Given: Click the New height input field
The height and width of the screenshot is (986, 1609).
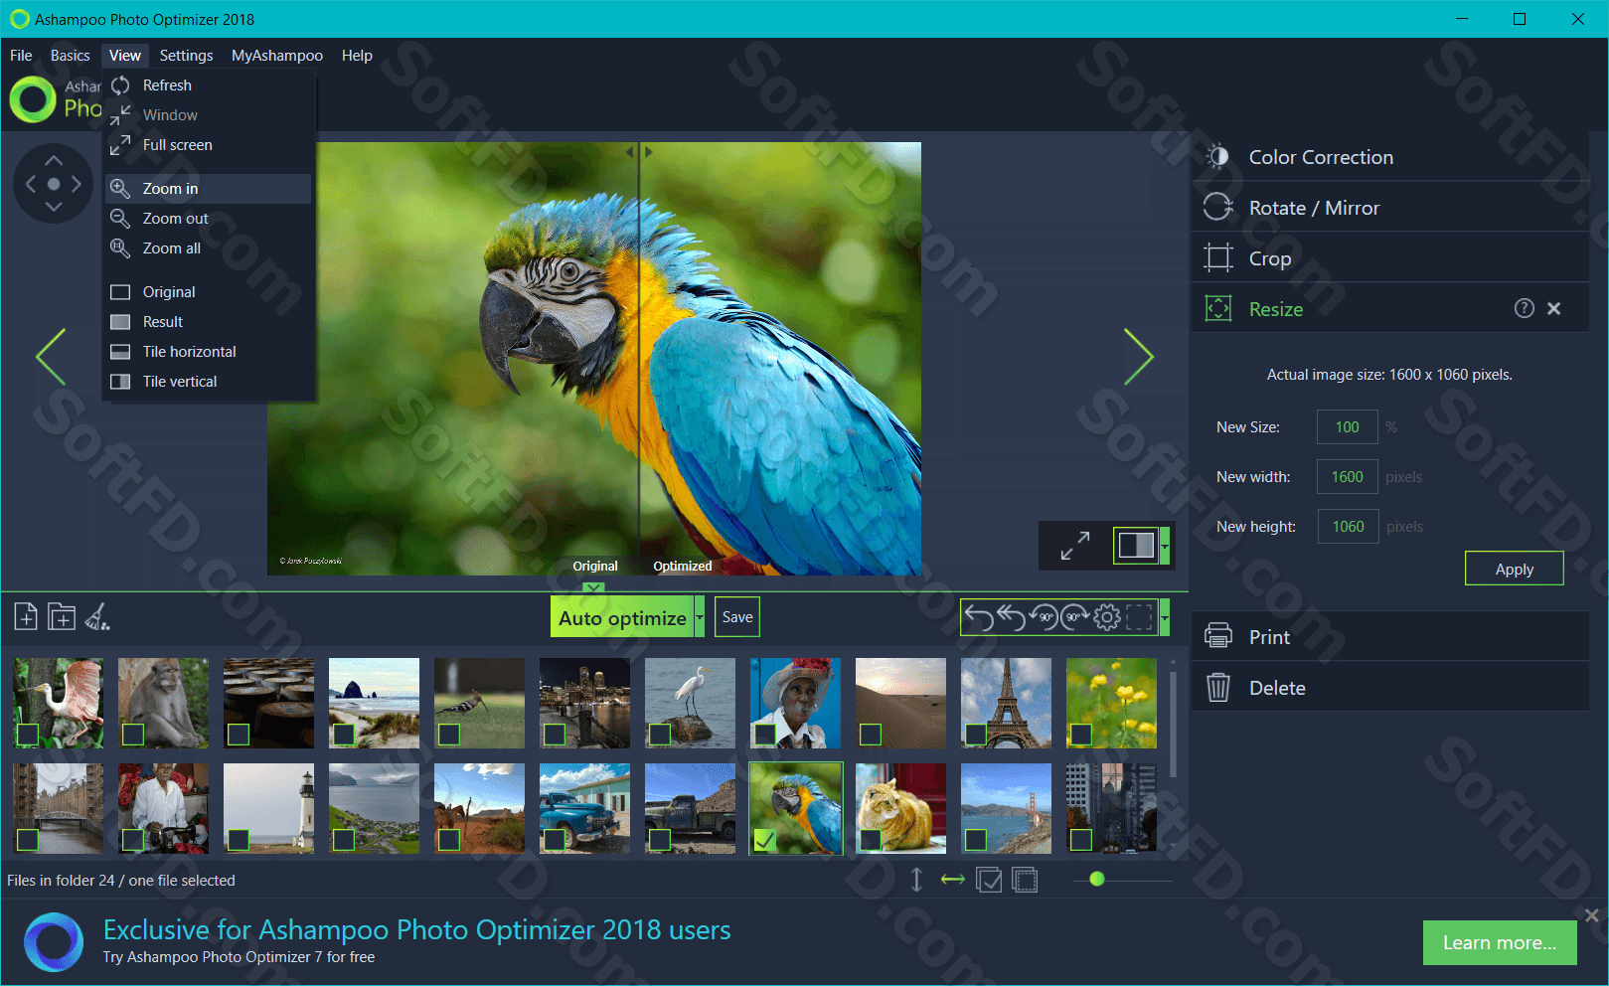Looking at the screenshot, I should 1348,527.
